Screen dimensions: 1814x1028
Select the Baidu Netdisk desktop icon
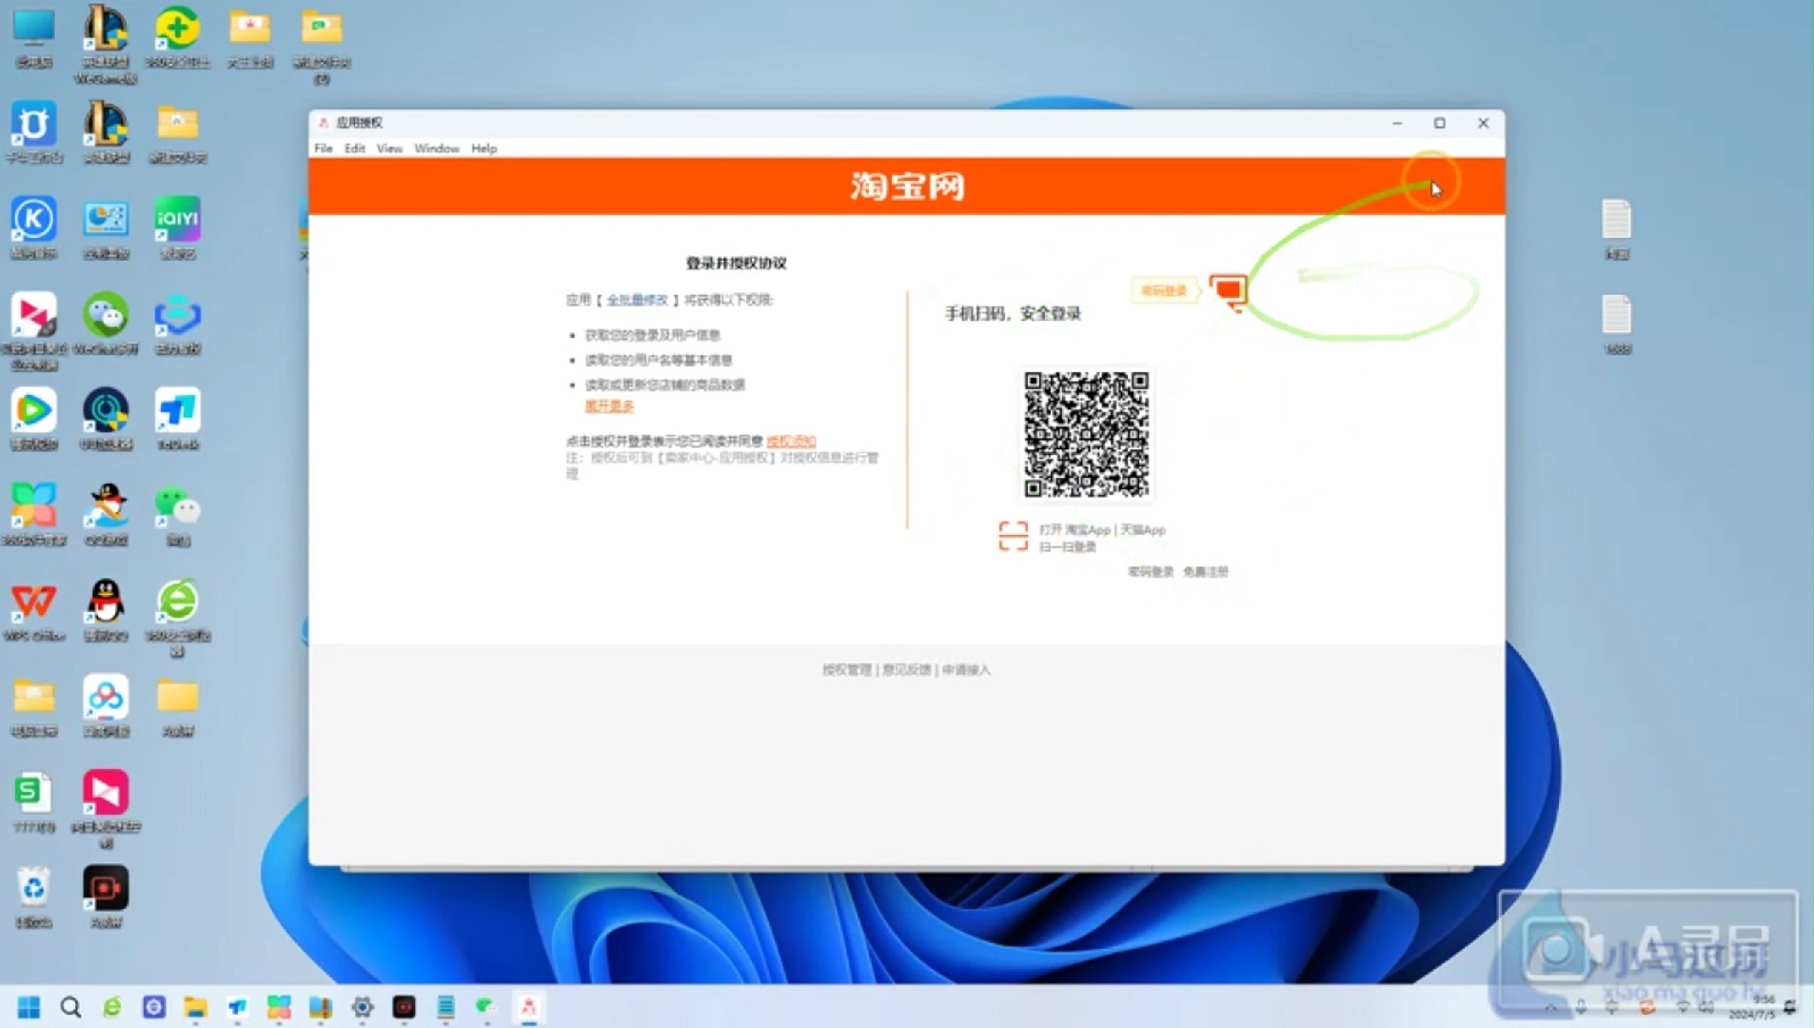click(x=106, y=706)
